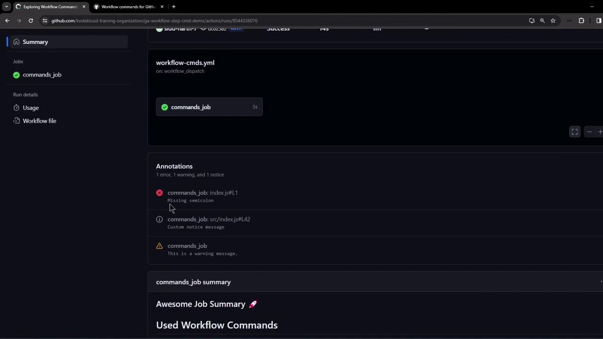
Task: Click the Usage stopwatch icon
Action: click(16, 108)
